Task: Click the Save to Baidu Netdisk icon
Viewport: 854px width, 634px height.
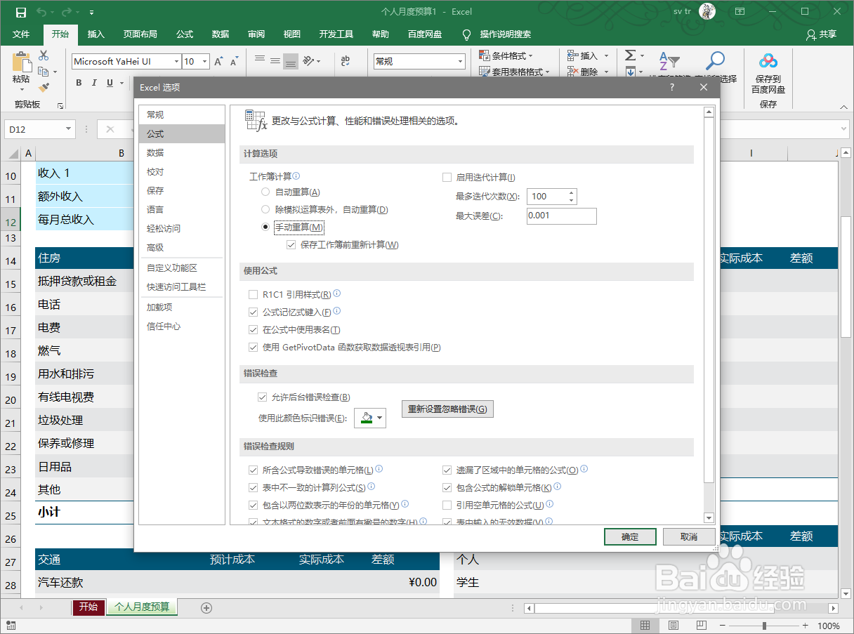Action: (x=768, y=62)
